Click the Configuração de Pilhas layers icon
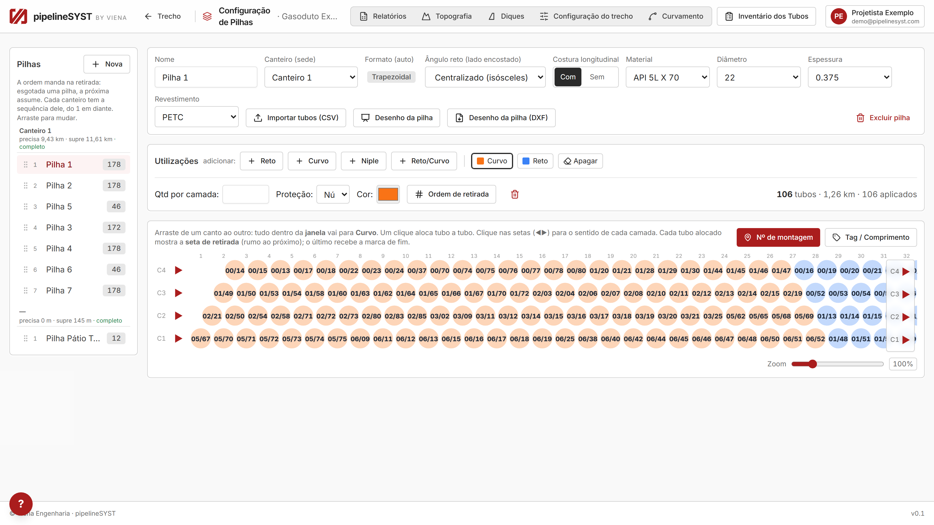This screenshot has width=934, height=525. 207,16
